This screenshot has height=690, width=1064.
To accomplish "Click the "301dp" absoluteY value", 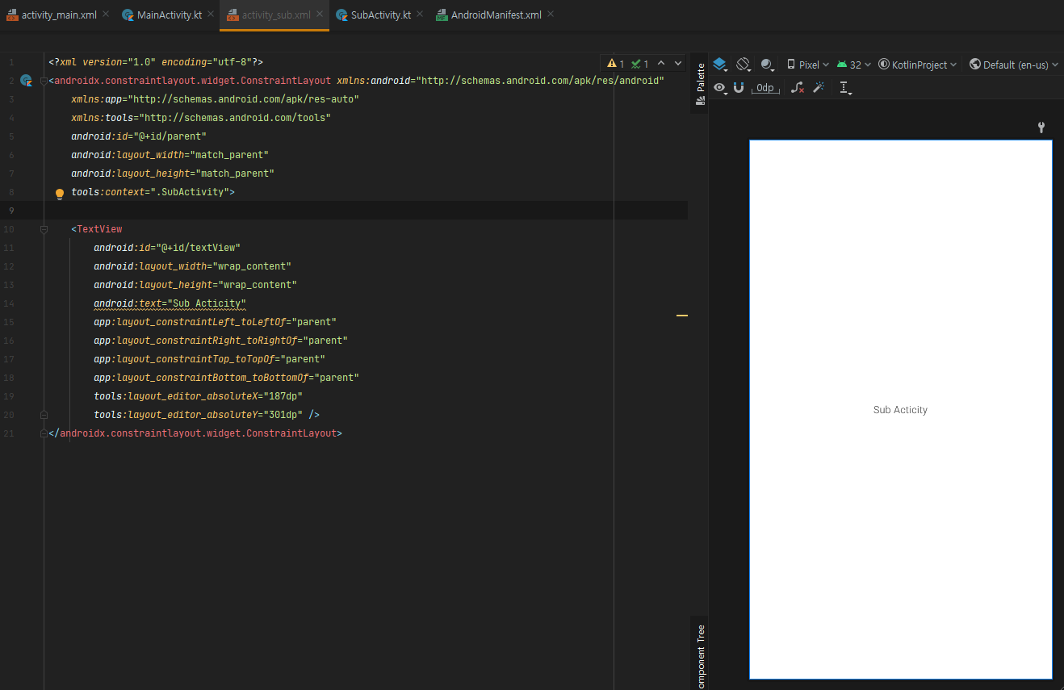I will [283, 415].
